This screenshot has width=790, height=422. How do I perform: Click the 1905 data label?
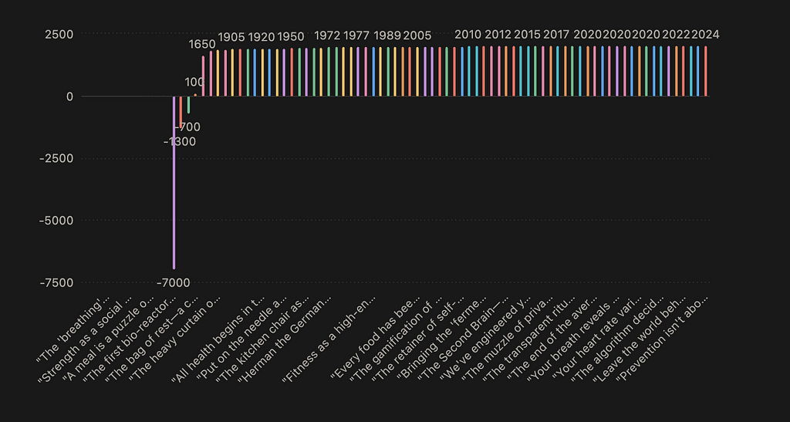click(231, 36)
